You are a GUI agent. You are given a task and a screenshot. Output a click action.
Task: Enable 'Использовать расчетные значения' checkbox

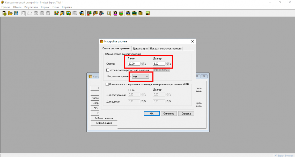coord(108,70)
